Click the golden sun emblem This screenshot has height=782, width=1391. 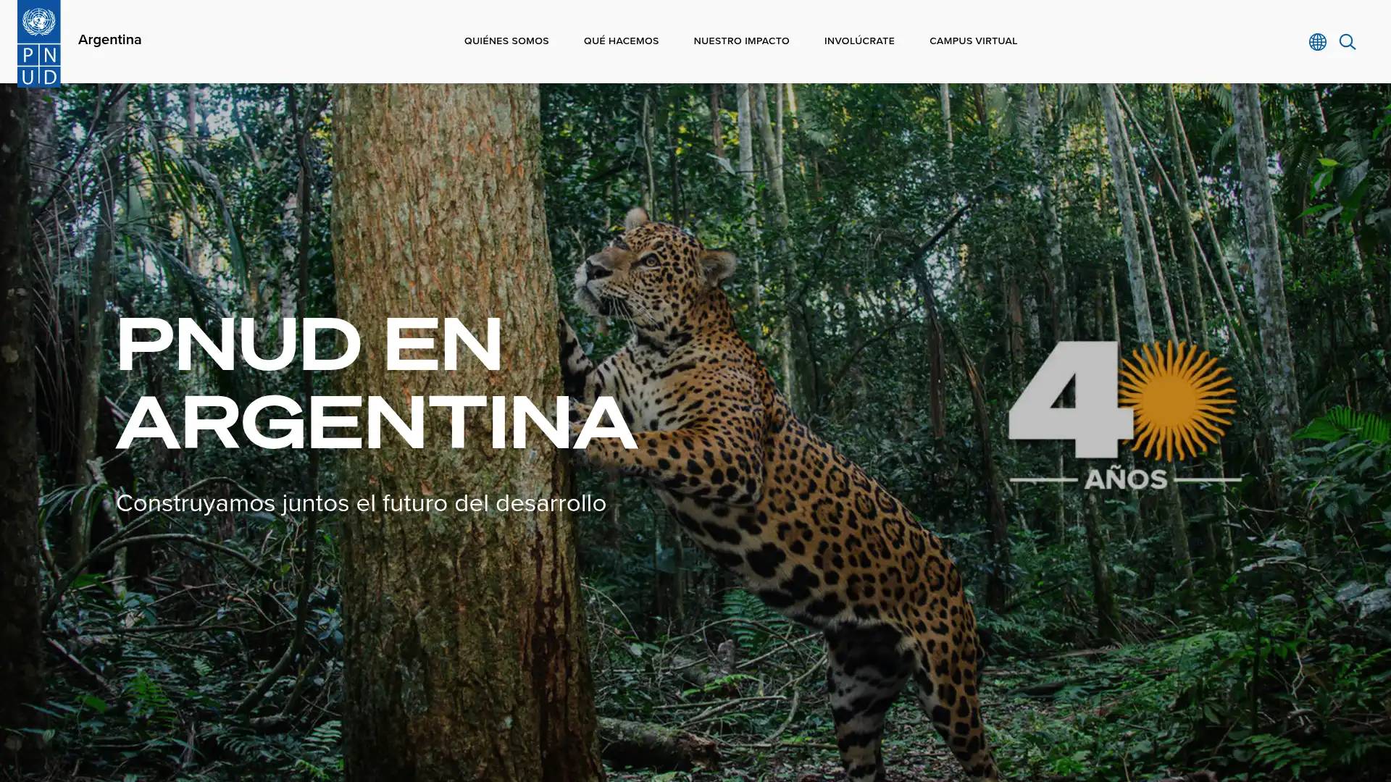[x=1177, y=400]
